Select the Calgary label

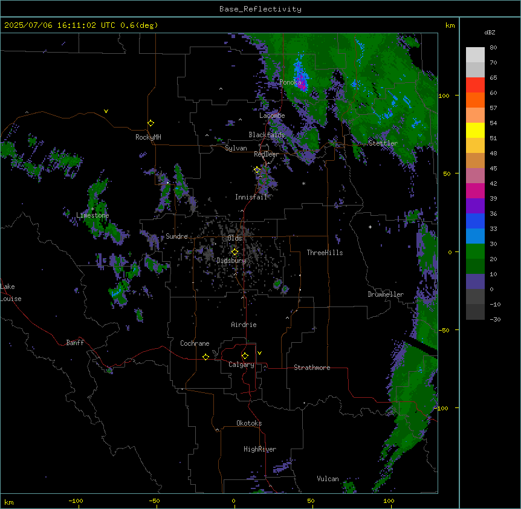click(x=241, y=365)
